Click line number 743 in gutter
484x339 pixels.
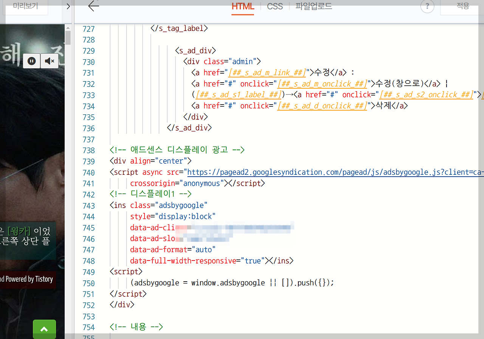coord(88,205)
